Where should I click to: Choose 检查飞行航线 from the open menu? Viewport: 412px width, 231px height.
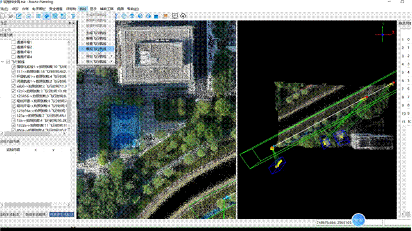[96, 44]
